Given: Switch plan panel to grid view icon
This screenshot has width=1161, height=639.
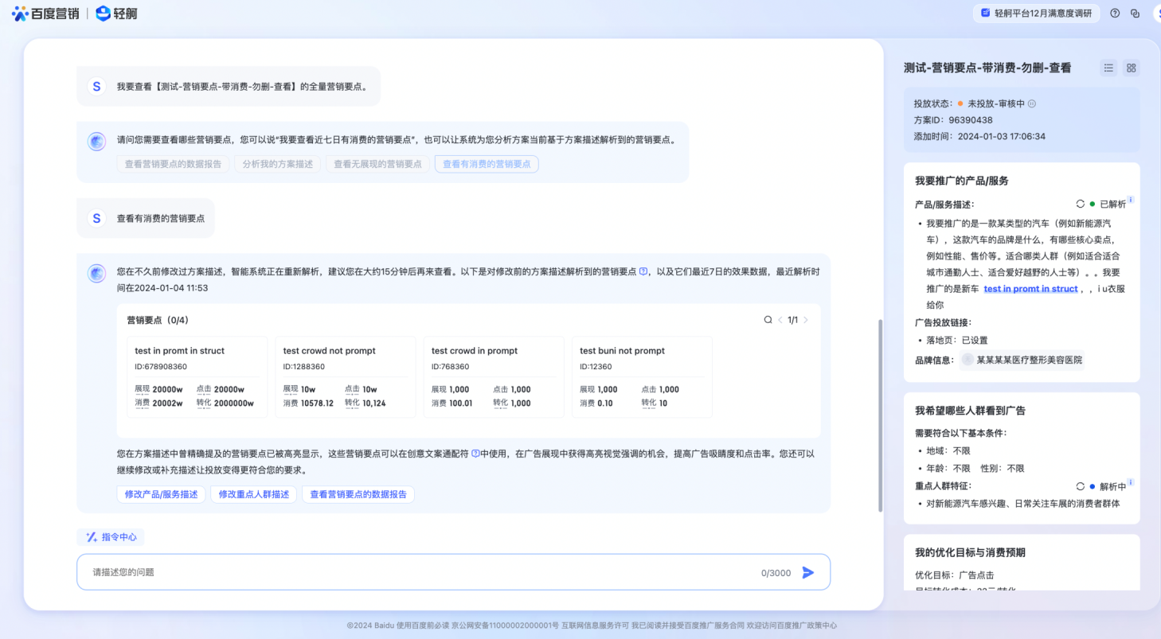Looking at the screenshot, I should [1131, 68].
